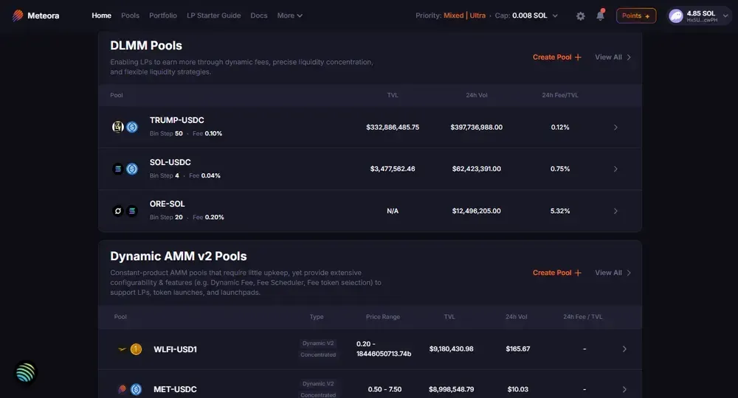Click MET-USDC price range 0.50 - 7.50
Viewport: 738px width, 398px height.
(384, 390)
